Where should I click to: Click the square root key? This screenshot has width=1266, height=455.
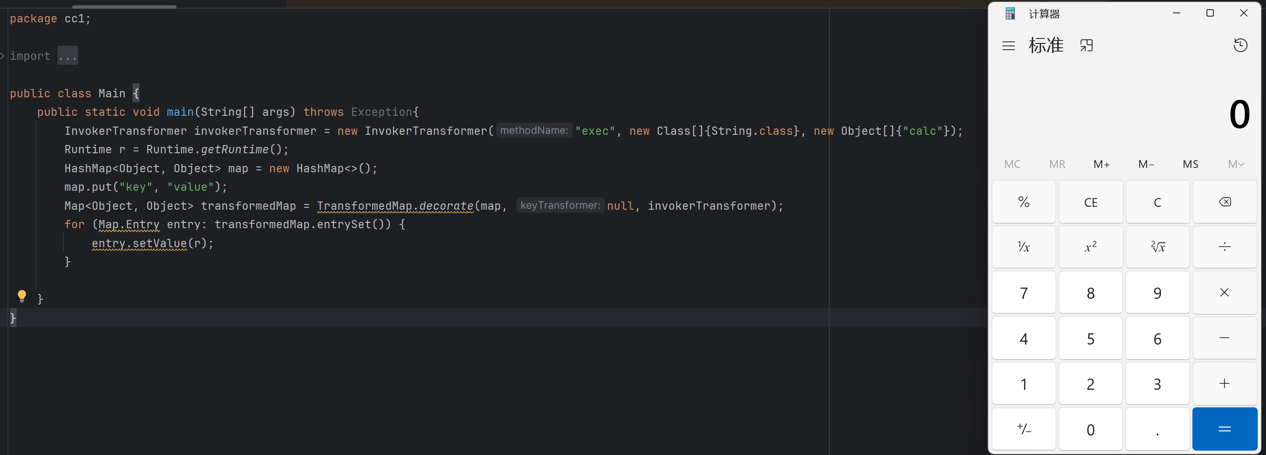click(x=1158, y=247)
